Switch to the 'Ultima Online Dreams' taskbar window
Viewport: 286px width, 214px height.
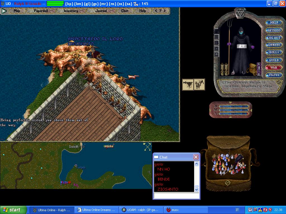pyautogui.click(x=96, y=210)
